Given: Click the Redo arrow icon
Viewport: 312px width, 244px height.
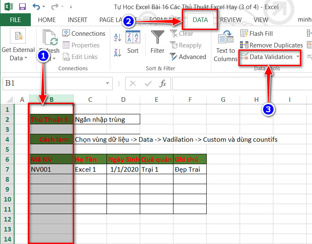Looking at the screenshot, I should (54, 7).
